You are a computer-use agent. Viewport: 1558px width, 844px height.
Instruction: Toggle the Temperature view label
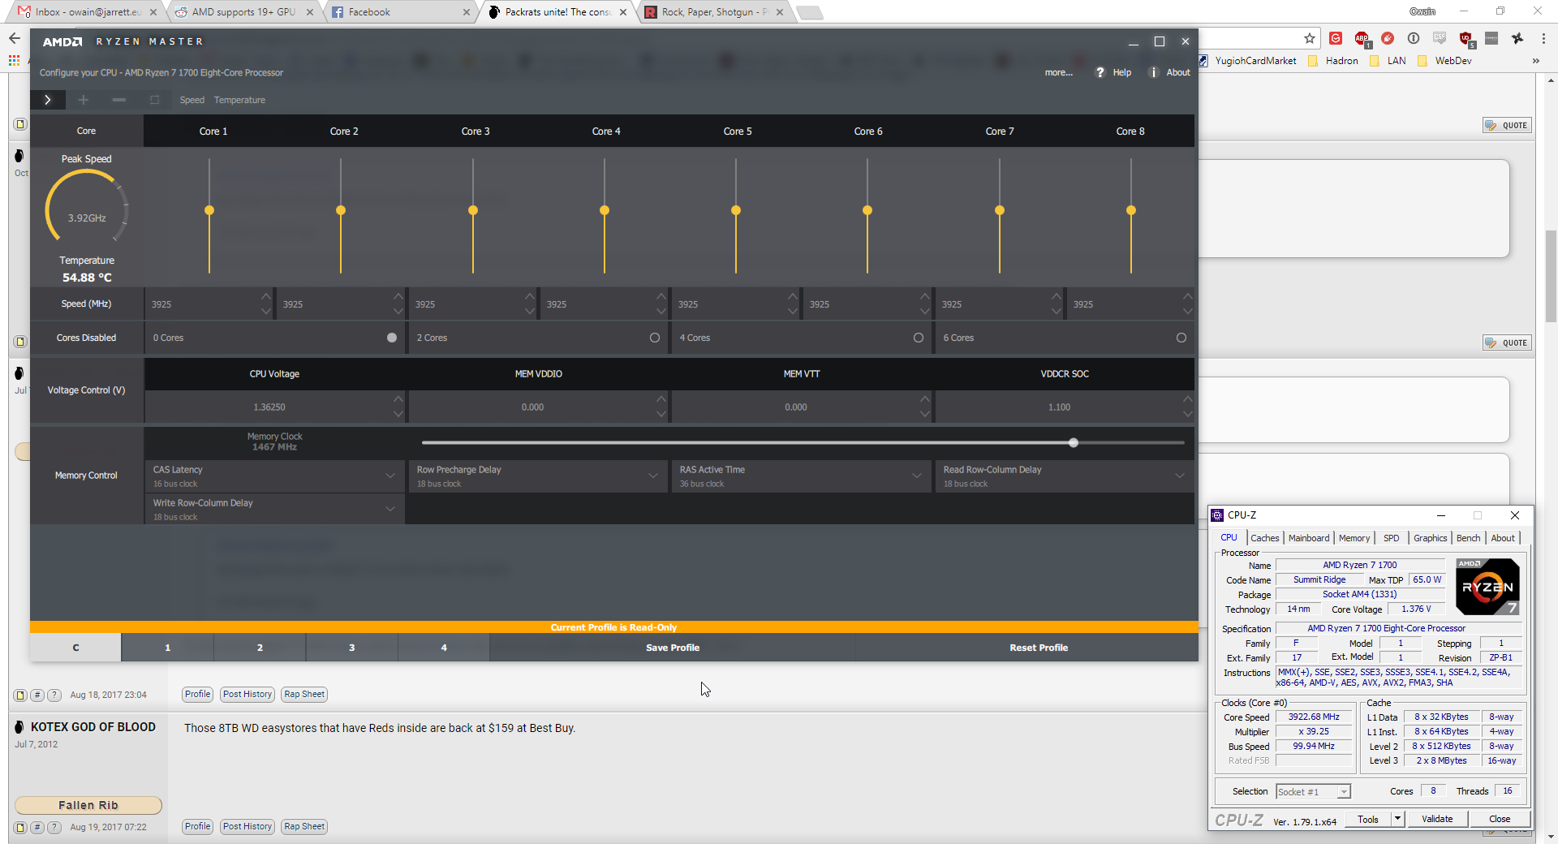239,100
